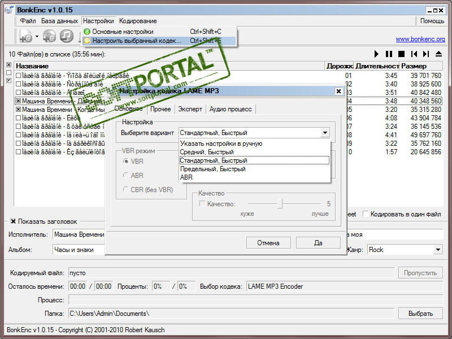Click the Качество slider handle
Image resolution: width=452 pixels, height=339 pixels.
tap(280, 203)
